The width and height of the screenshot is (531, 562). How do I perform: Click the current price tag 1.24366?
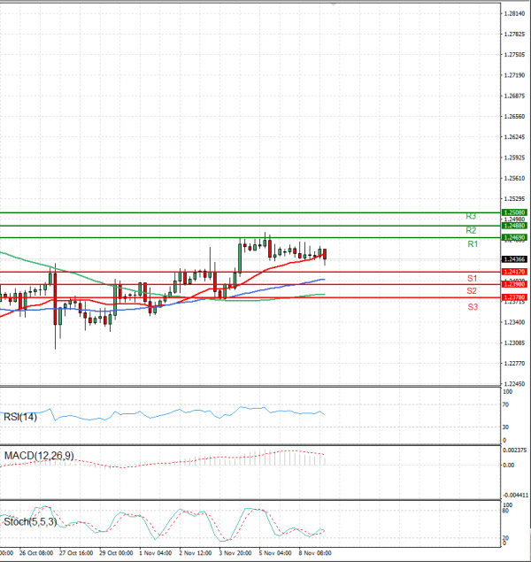click(x=514, y=258)
